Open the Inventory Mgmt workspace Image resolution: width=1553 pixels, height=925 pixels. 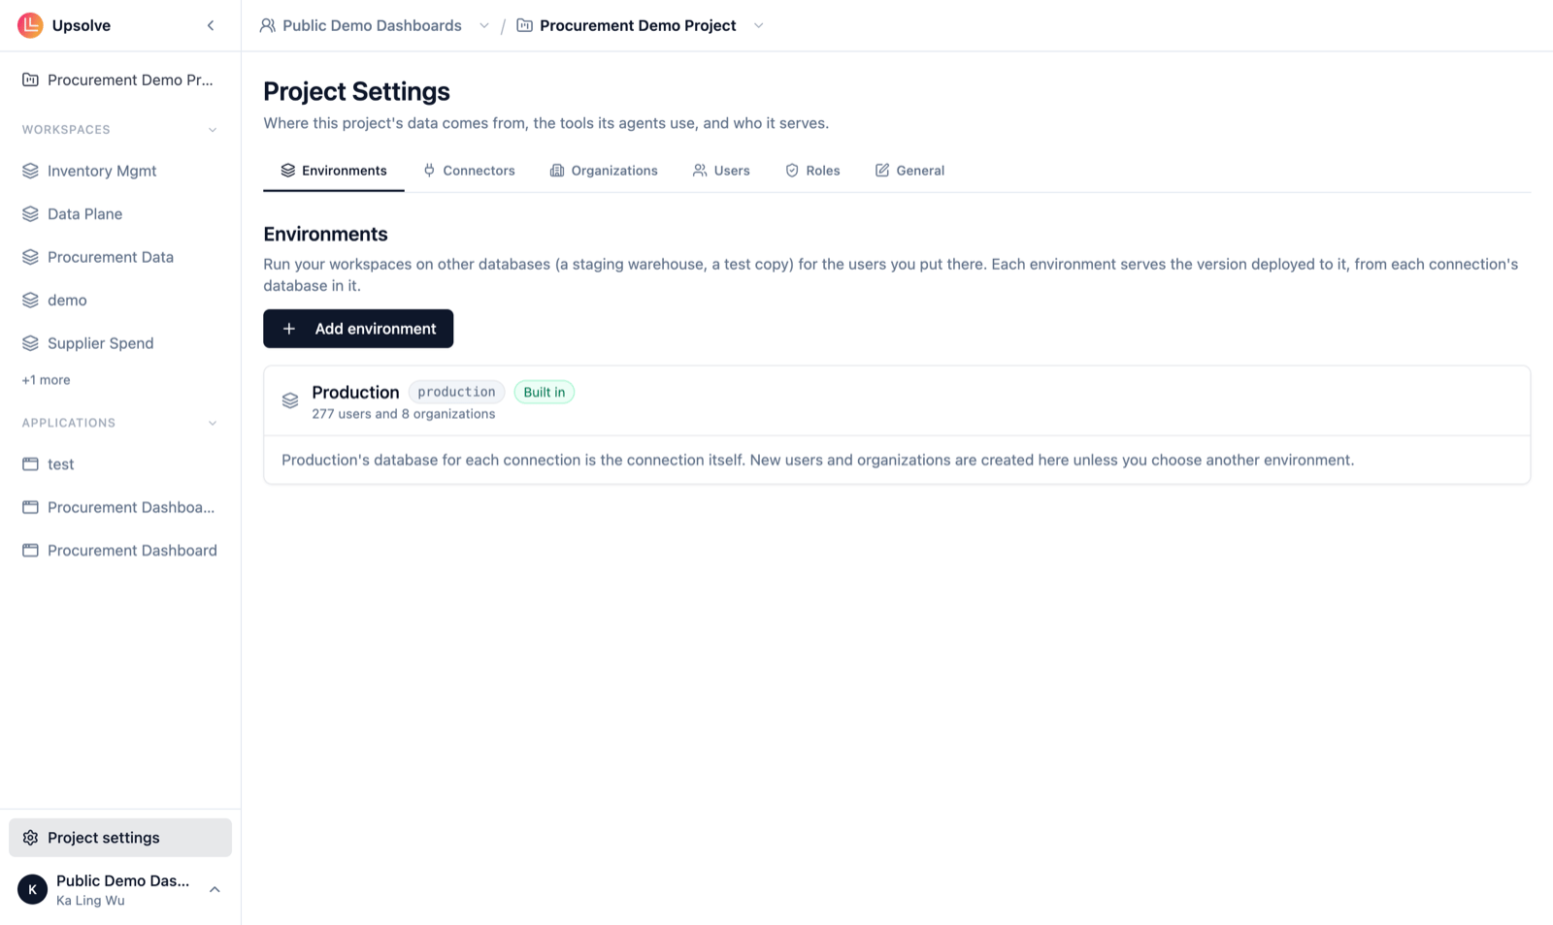(120, 171)
